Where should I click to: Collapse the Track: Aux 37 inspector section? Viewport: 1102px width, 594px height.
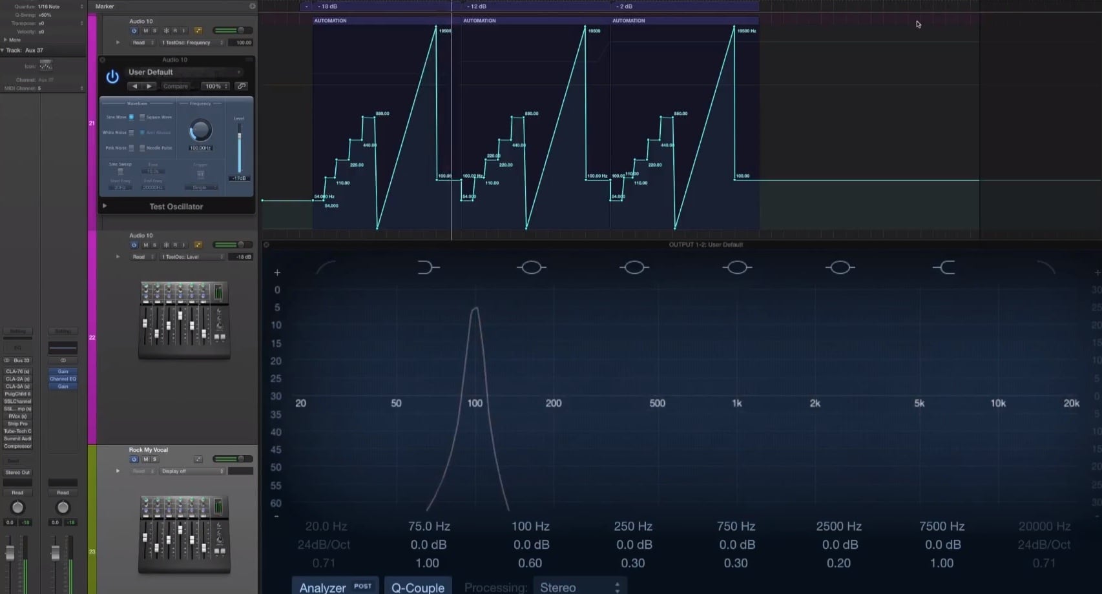point(3,50)
